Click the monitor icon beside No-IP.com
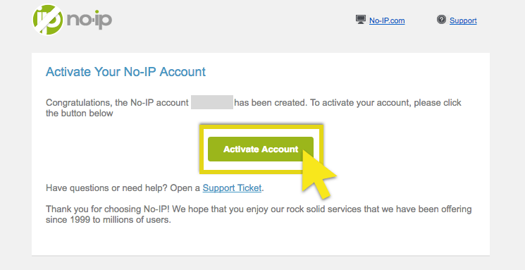The width and height of the screenshot is (525, 270). pos(361,20)
